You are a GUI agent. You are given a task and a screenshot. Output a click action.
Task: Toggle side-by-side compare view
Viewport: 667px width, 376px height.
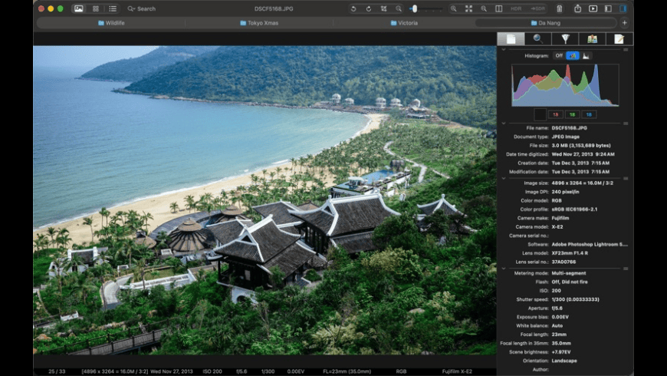[x=498, y=8]
